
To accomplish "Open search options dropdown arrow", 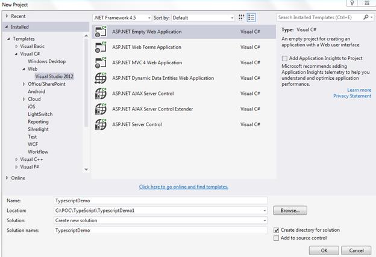I will click(372, 17).
